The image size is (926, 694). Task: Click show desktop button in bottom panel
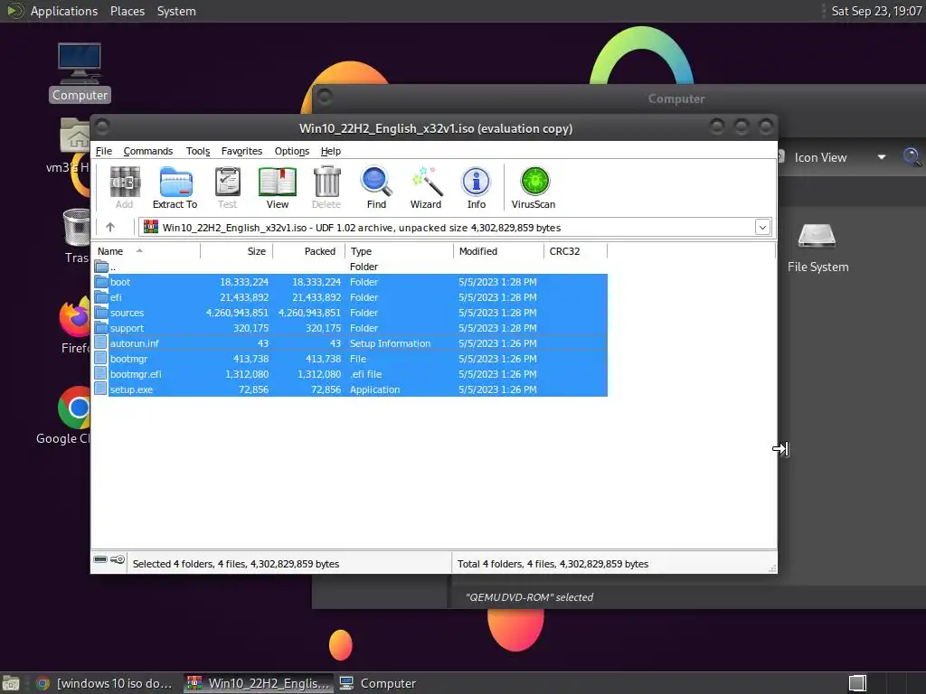coord(11,683)
